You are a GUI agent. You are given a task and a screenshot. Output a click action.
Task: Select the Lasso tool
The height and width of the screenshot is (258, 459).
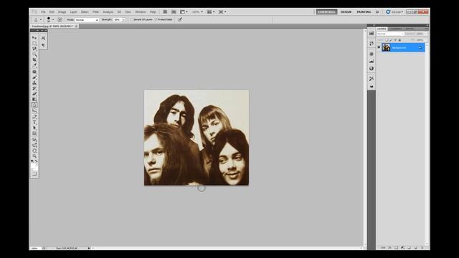pos(34,49)
